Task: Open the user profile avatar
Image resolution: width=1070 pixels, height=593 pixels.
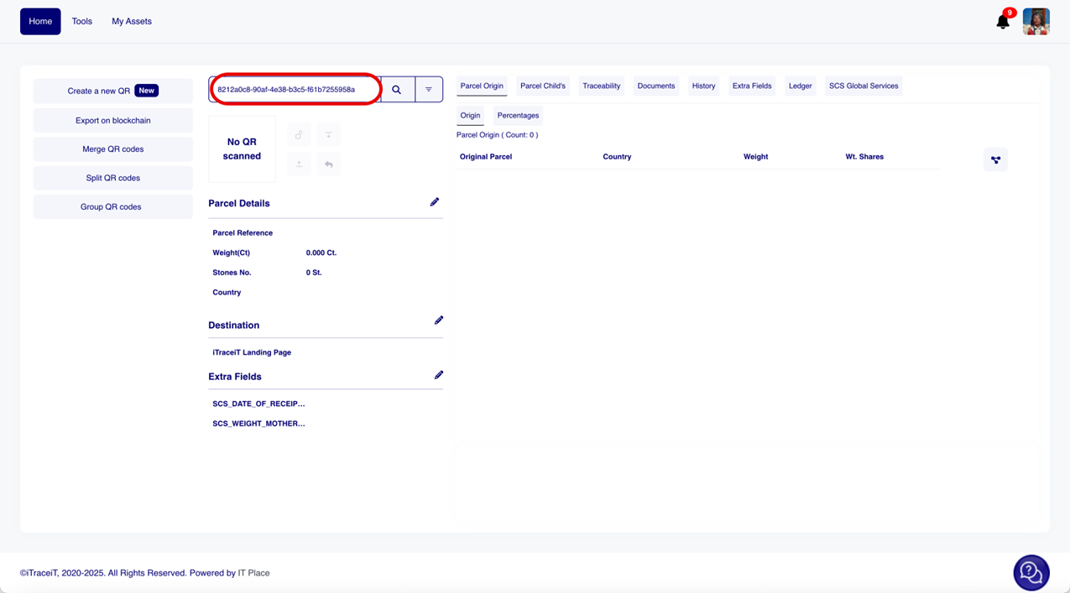Action: coord(1036,22)
